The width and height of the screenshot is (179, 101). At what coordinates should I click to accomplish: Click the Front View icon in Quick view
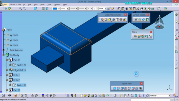click(x=119, y=88)
